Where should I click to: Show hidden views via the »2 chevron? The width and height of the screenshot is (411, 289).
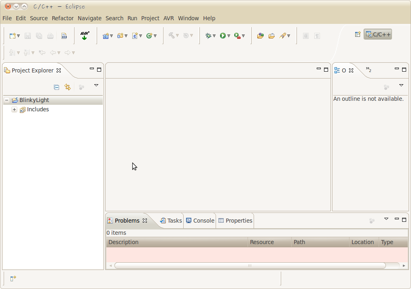369,70
